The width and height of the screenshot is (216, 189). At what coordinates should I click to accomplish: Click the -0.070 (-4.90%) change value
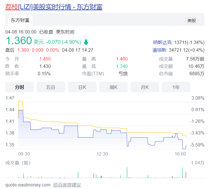coord(63,42)
